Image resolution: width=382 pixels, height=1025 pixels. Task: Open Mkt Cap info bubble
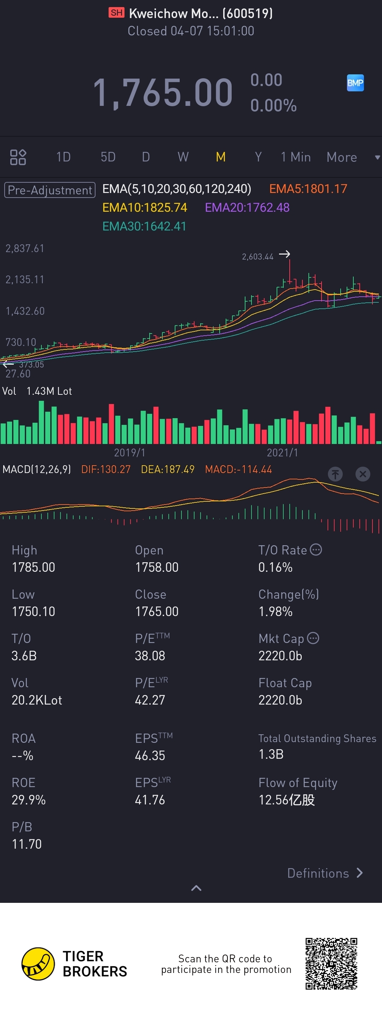[x=313, y=638]
